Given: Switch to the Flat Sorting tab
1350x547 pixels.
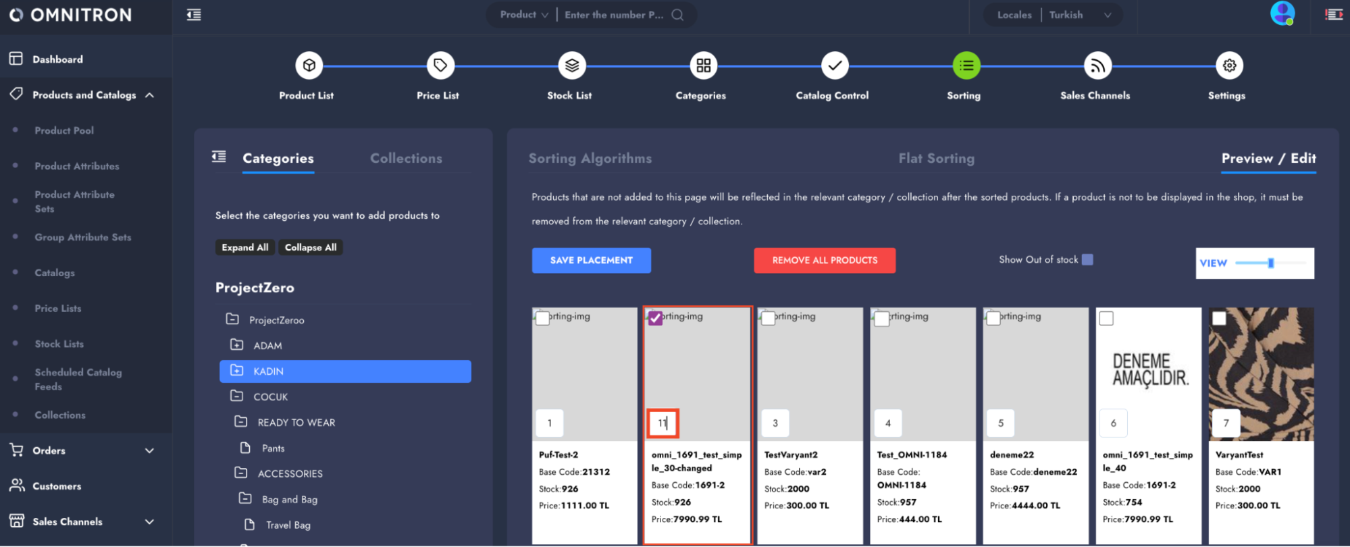Looking at the screenshot, I should pos(936,159).
